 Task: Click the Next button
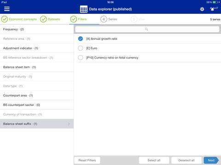(x=211, y=160)
